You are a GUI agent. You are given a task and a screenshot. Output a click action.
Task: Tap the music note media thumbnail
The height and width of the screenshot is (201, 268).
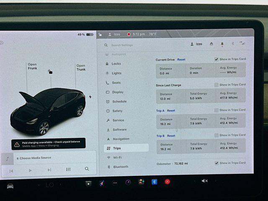coord(8,159)
